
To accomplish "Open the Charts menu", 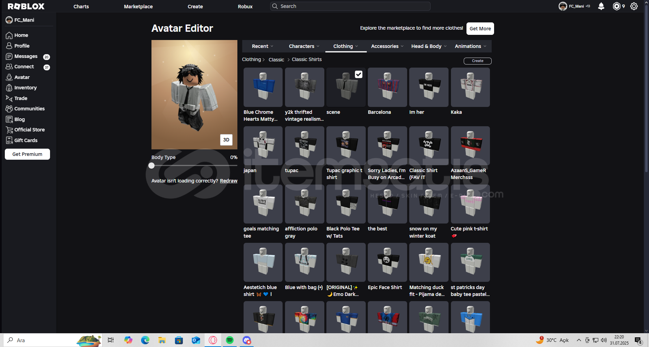I will [81, 7].
